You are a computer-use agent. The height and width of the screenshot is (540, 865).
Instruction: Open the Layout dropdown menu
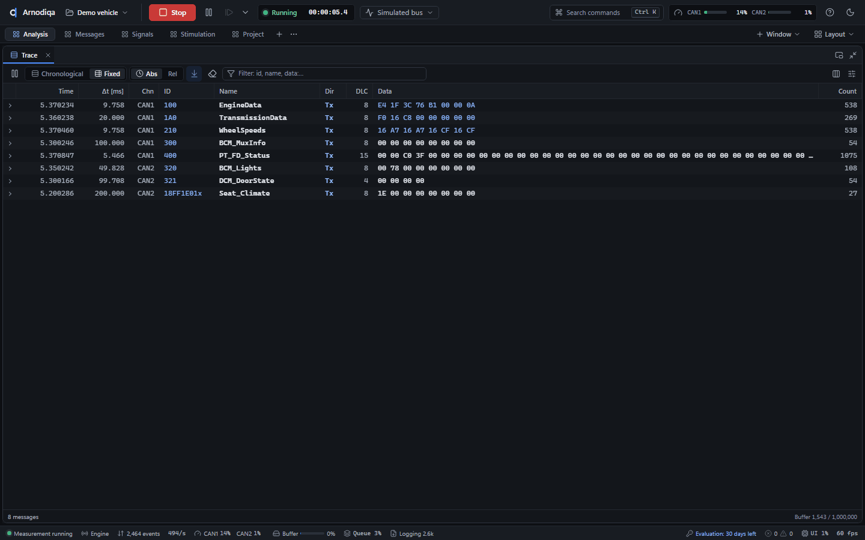[834, 34]
